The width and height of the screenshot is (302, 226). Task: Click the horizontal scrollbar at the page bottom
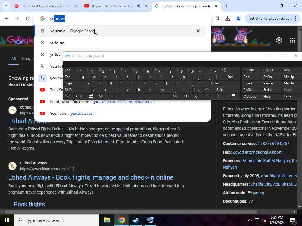coord(131,212)
